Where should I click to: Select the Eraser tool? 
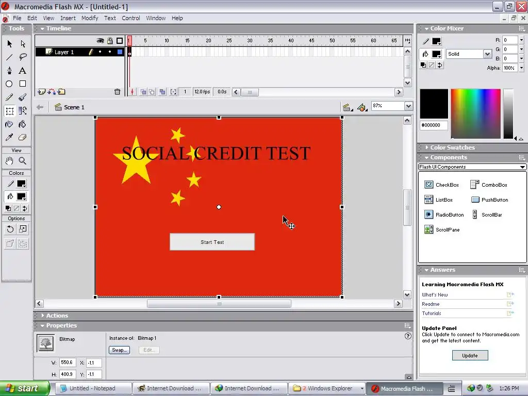tap(23, 137)
